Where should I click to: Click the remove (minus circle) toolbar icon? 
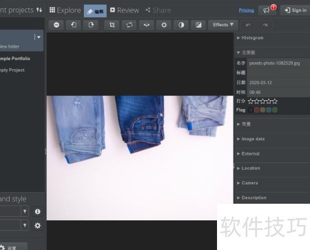56,25
